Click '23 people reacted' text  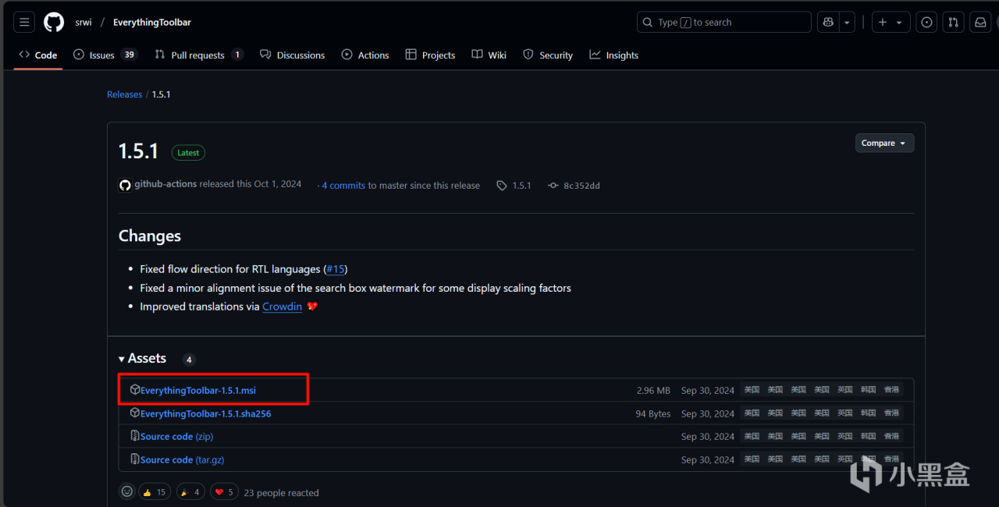[281, 493]
